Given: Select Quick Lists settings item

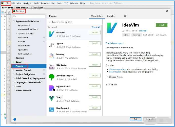Looking at the screenshot, I should pos(23,50).
